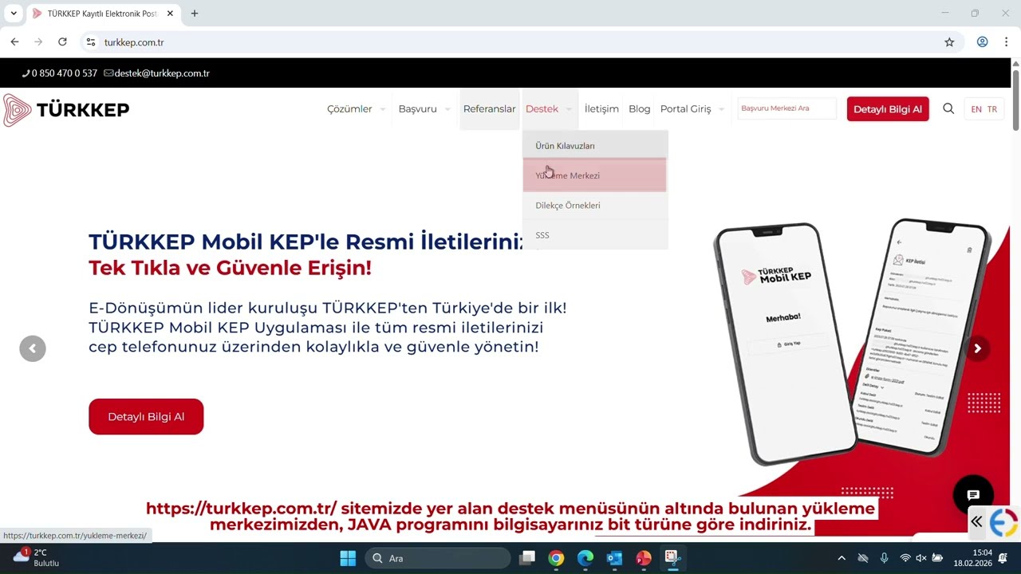The height and width of the screenshot is (574, 1021).
Task: Bookmark this page with the star icon
Action: 949,42
